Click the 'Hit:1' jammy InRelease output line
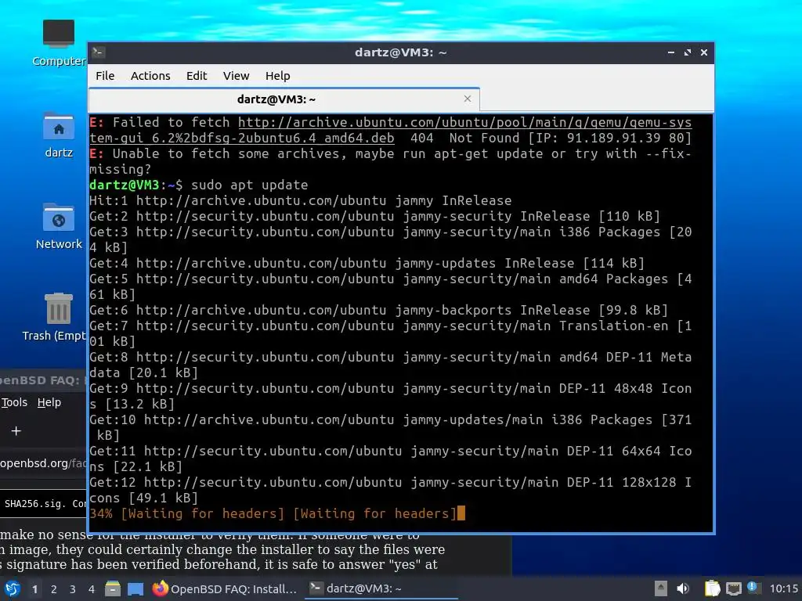The image size is (802, 601). coord(300,200)
